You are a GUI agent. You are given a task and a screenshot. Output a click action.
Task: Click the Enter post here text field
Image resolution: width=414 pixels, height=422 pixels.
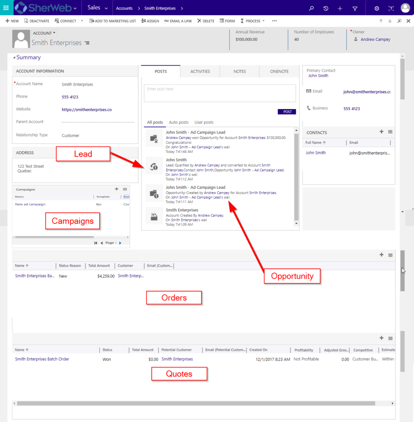click(x=220, y=93)
